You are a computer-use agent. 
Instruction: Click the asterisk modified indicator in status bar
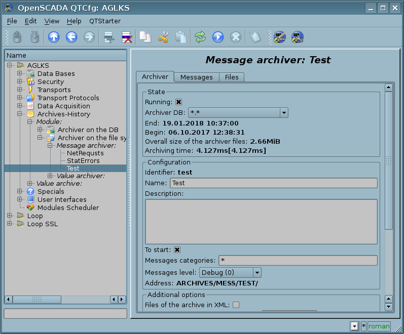pyautogui.click(x=363, y=326)
